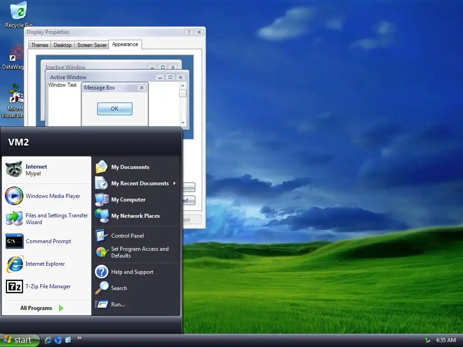Select DataWag desktop shortcut
Viewport: 463px width, 347px height.
pyautogui.click(x=13, y=57)
